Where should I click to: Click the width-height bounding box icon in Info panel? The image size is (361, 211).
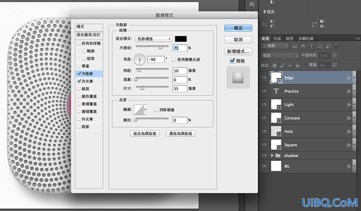[314, 24]
